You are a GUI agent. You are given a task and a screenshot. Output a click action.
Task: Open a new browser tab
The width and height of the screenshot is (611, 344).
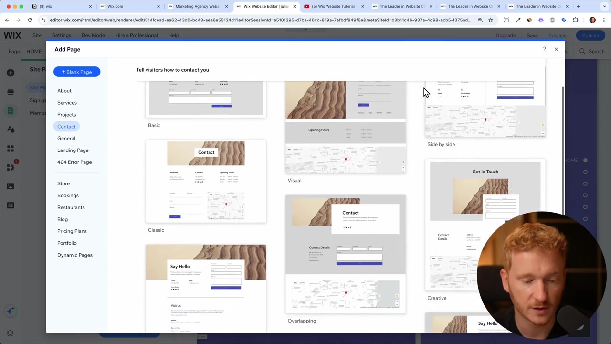click(579, 6)
